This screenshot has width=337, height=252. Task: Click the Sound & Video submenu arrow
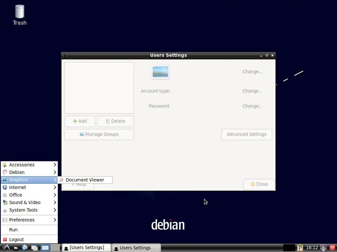(55, 202)
